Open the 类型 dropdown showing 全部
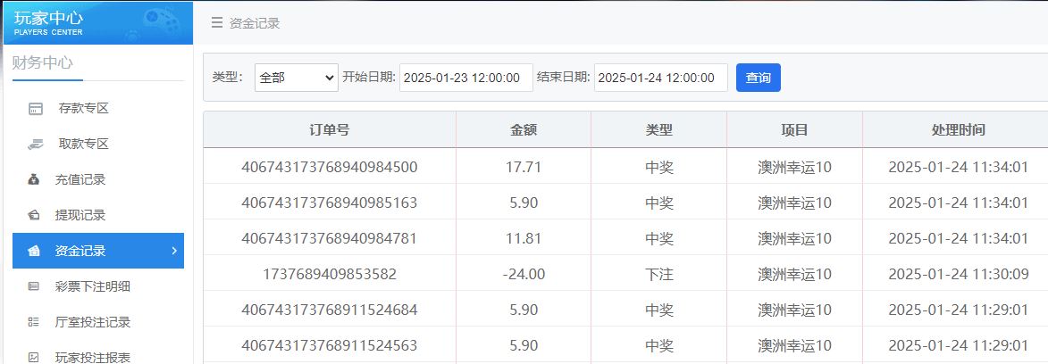 coord(296,78)
